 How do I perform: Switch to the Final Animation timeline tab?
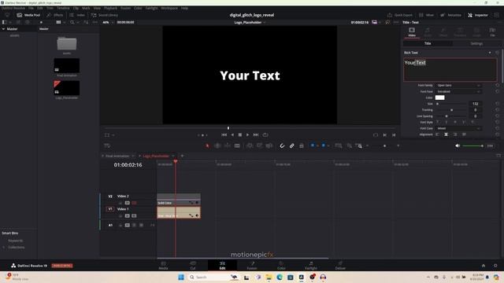tap(117, 156)
